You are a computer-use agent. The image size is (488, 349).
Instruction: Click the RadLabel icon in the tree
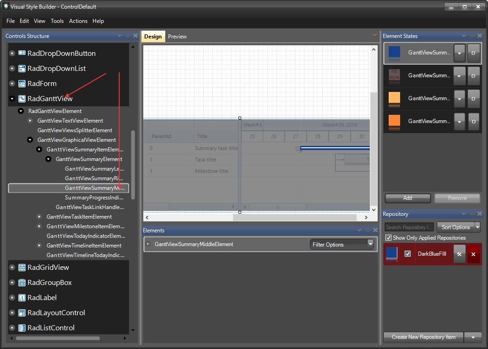click(x=21, y=297)
